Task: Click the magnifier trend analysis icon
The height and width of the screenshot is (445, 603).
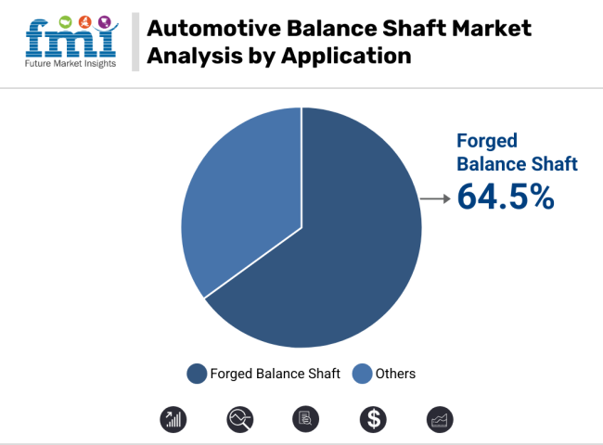Action: [240, 419]
